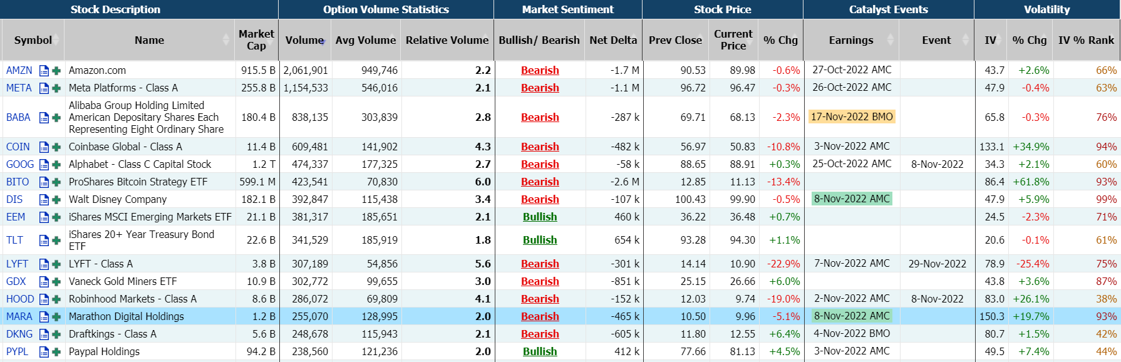Sort table by Symbol column header
The height and width of the screenshot is (362, 1121).
(33, 40)
